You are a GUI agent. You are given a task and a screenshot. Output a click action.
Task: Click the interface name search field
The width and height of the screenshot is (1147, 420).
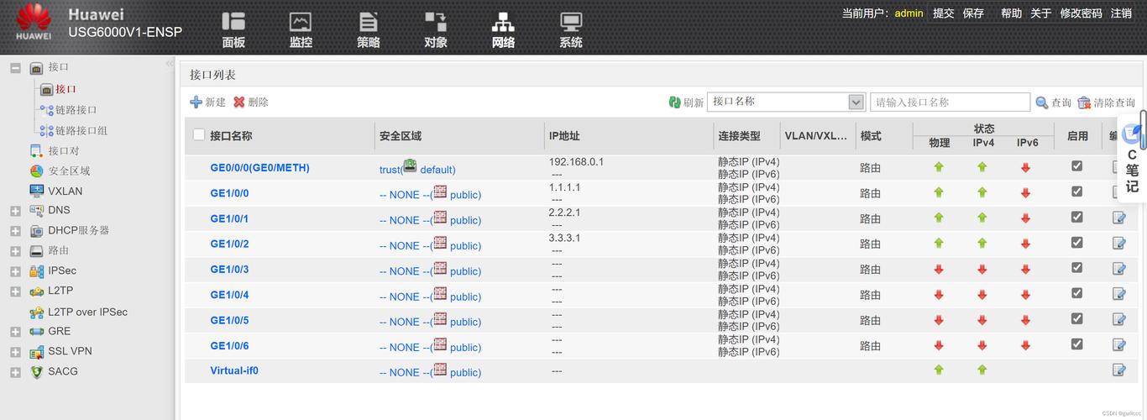click(x=950, y=102)
